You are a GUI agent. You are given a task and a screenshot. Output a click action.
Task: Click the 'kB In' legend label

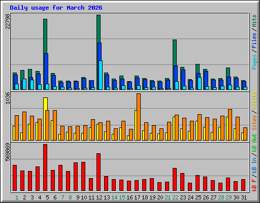(x=254, y=165)
